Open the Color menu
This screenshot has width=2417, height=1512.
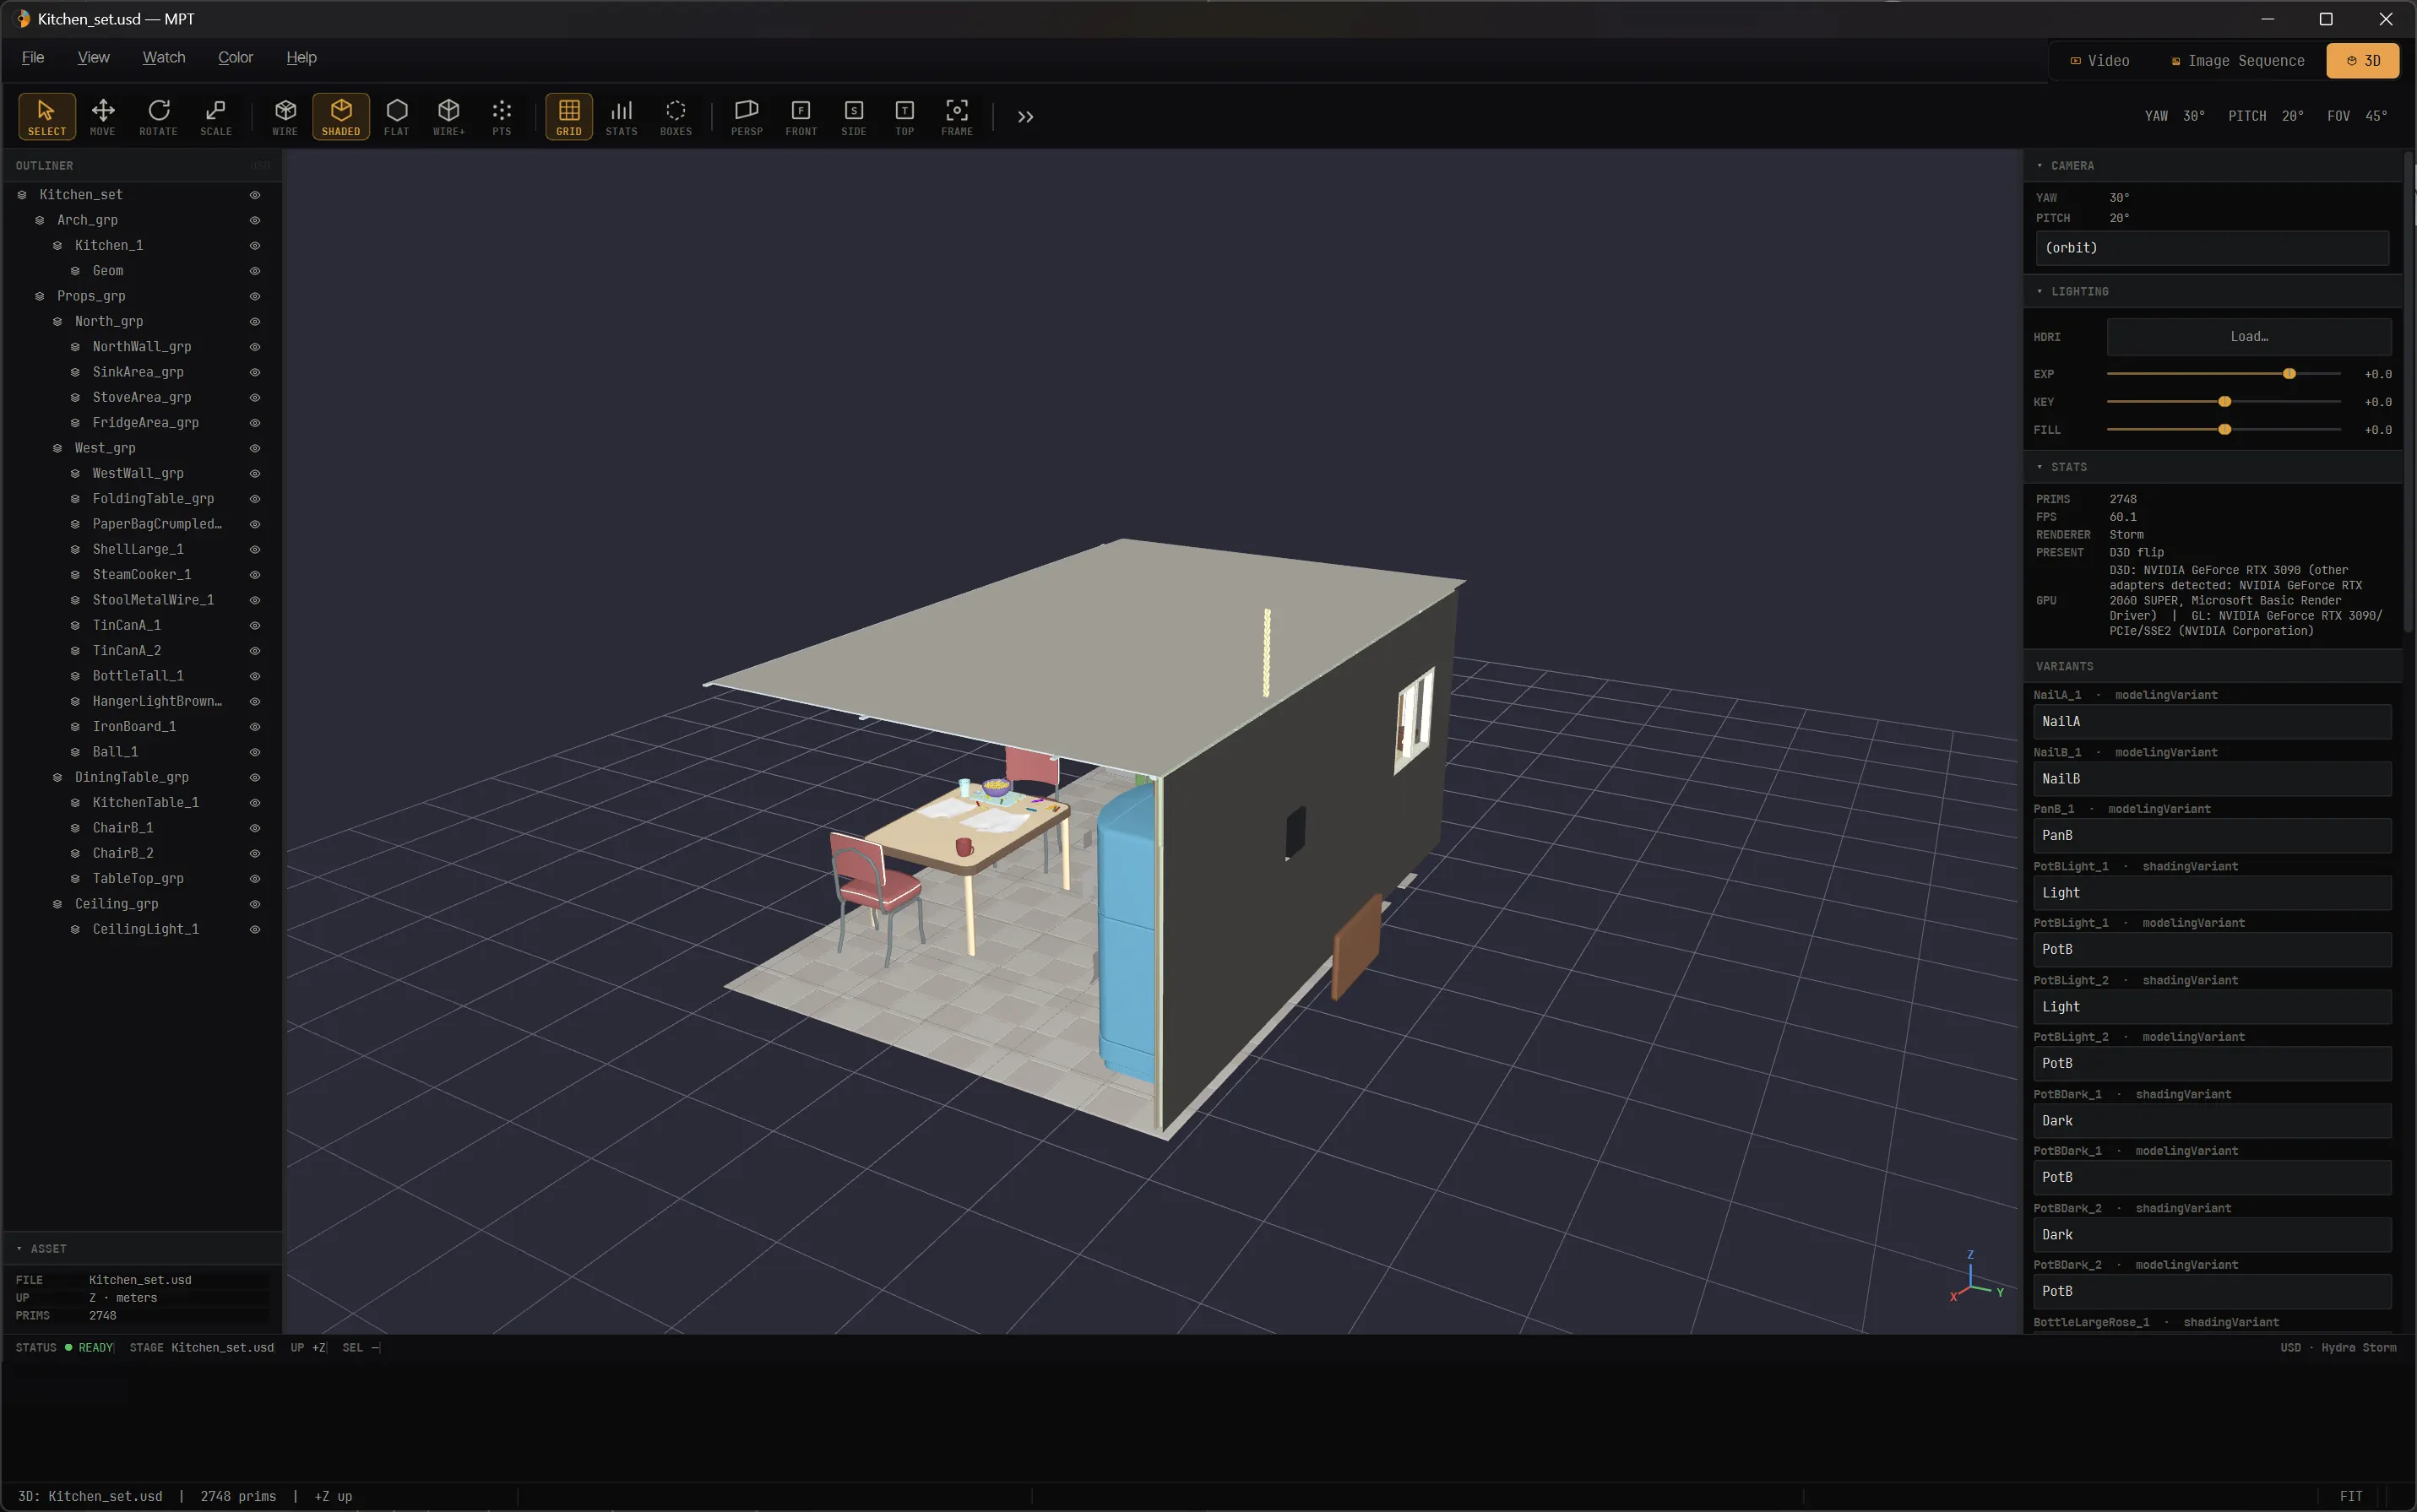235,58
